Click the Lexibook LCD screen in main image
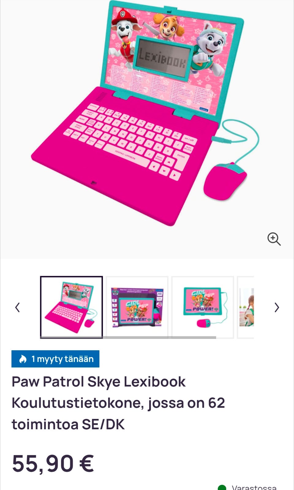 tap(163, 58)
